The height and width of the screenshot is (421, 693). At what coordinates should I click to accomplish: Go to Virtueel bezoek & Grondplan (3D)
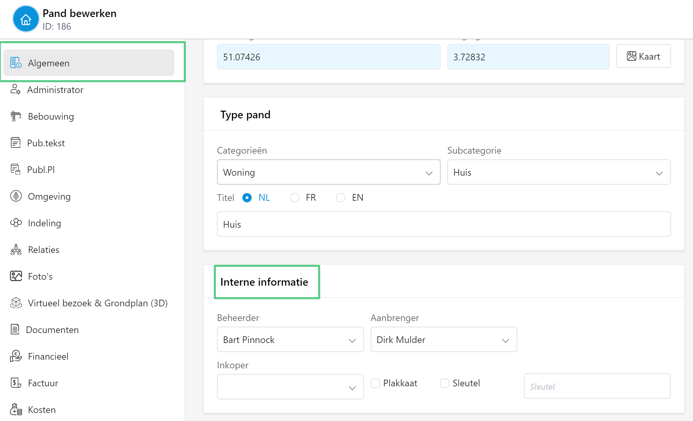(x=97, y=303)
